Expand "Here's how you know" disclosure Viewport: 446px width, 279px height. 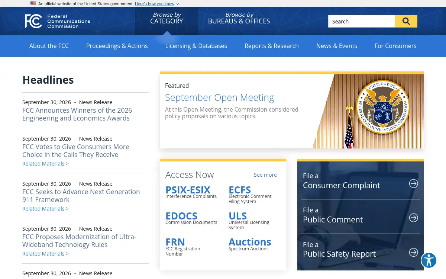tap(157, 4)
